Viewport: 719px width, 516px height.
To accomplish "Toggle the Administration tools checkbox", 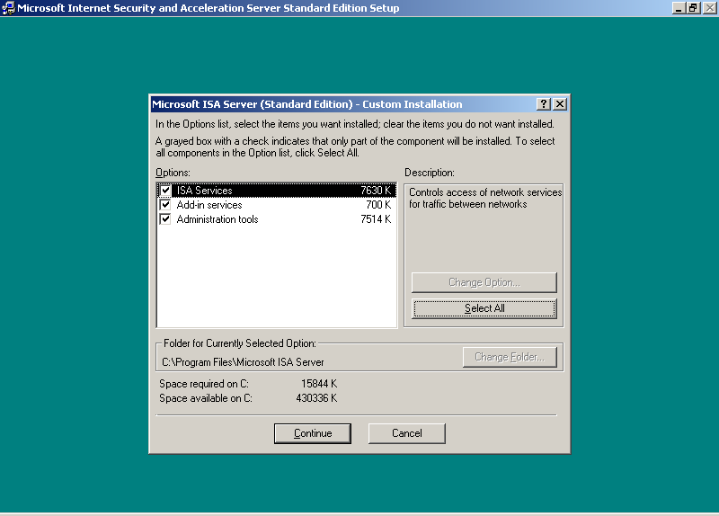I will tap(165, 219).
